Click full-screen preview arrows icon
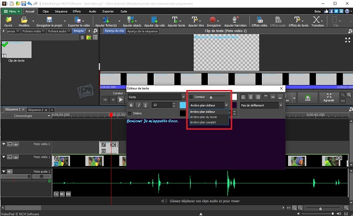Screen dimensions: 353x216 click(x=348, y=40)
